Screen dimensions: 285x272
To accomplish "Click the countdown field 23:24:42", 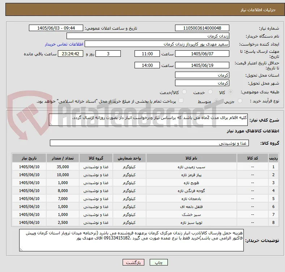I will 71,54.
